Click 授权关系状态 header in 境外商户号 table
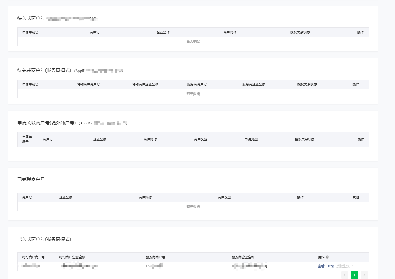395x279 pixels. tap(305, 139)
